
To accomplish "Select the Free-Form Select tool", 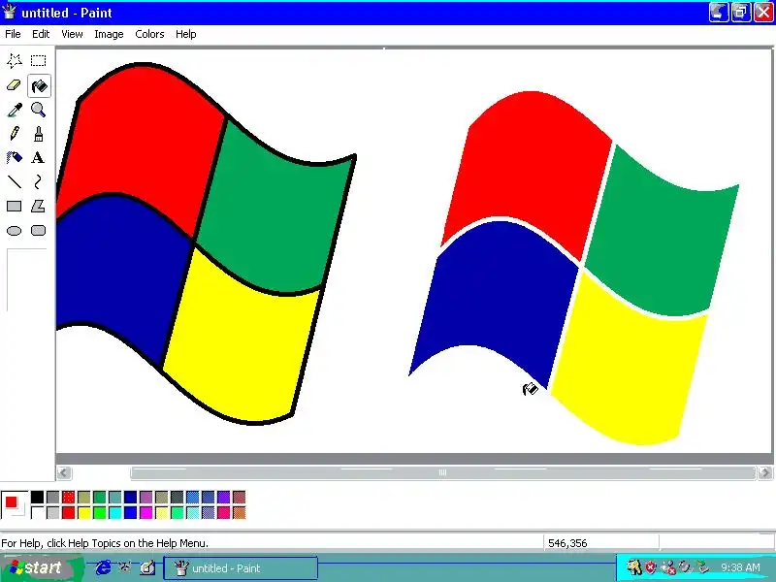I will pos(15,61).
